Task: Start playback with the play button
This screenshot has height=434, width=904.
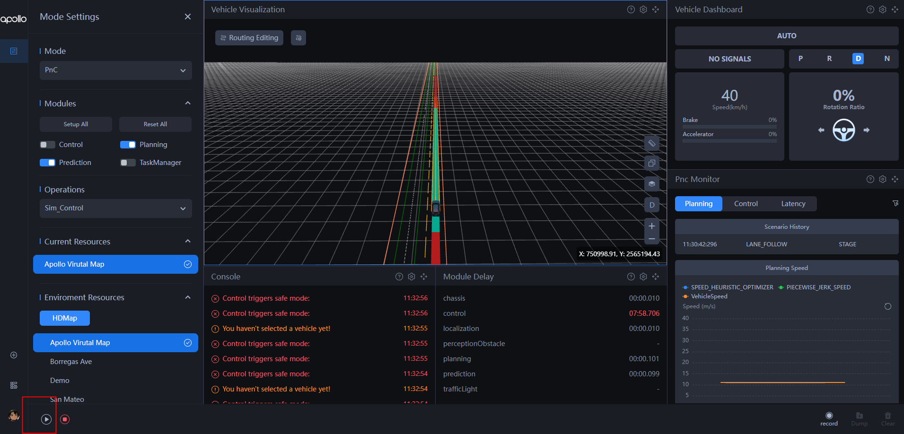Action: [x=46, y=419]
